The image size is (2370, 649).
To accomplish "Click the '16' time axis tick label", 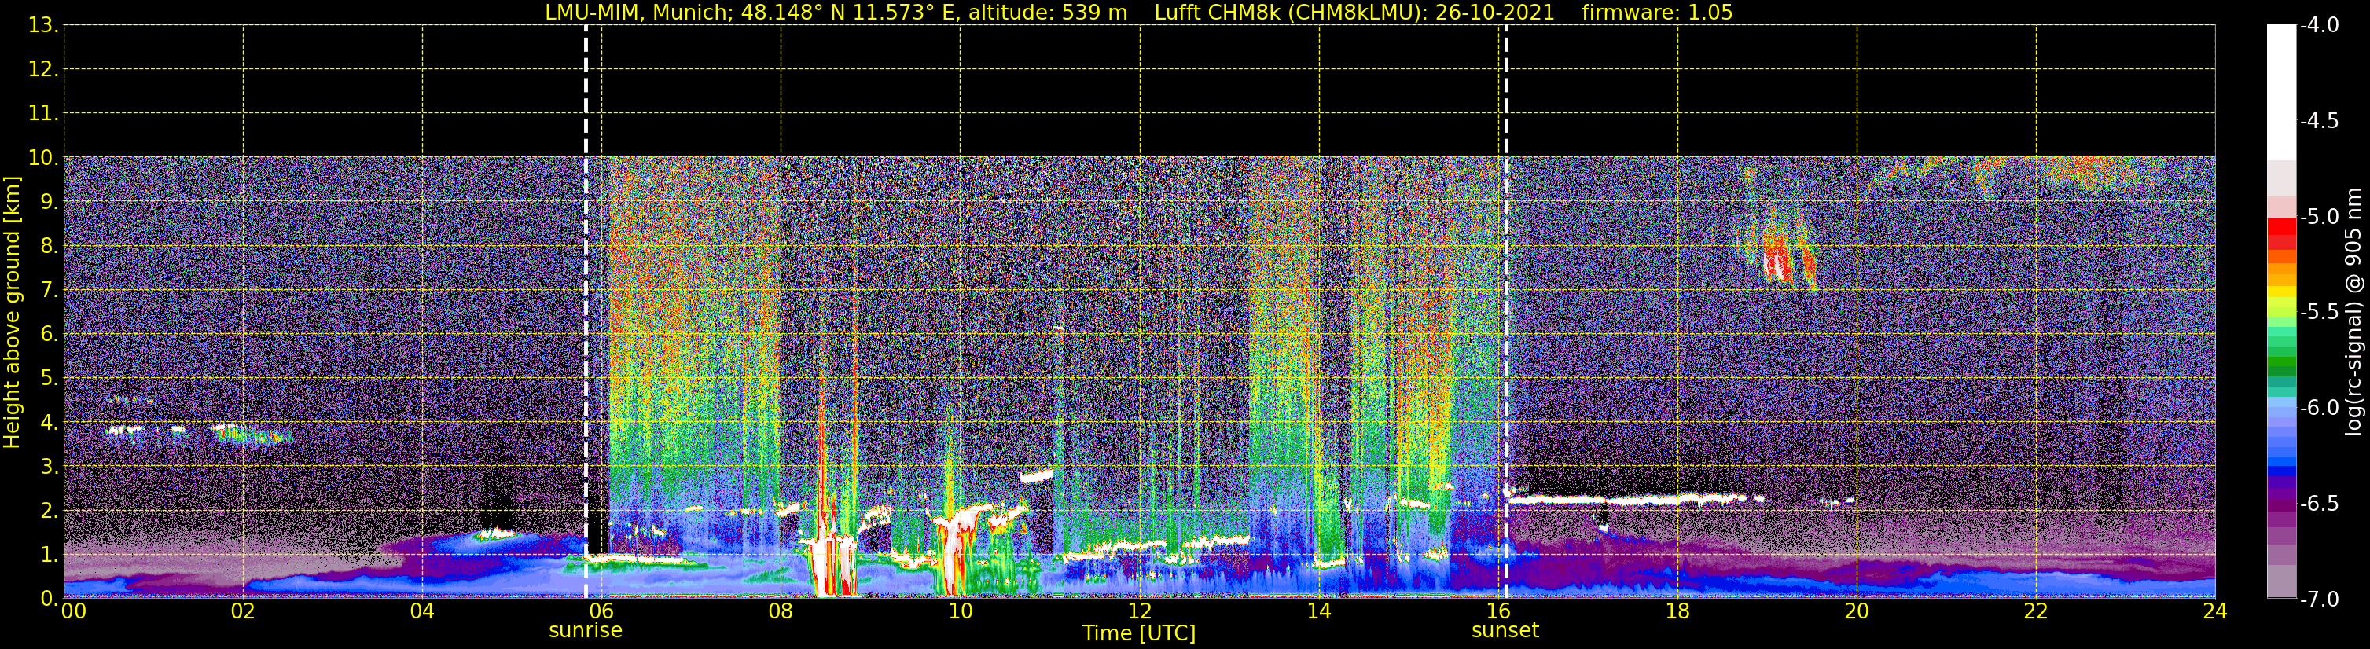I will tap(1499, 611).
